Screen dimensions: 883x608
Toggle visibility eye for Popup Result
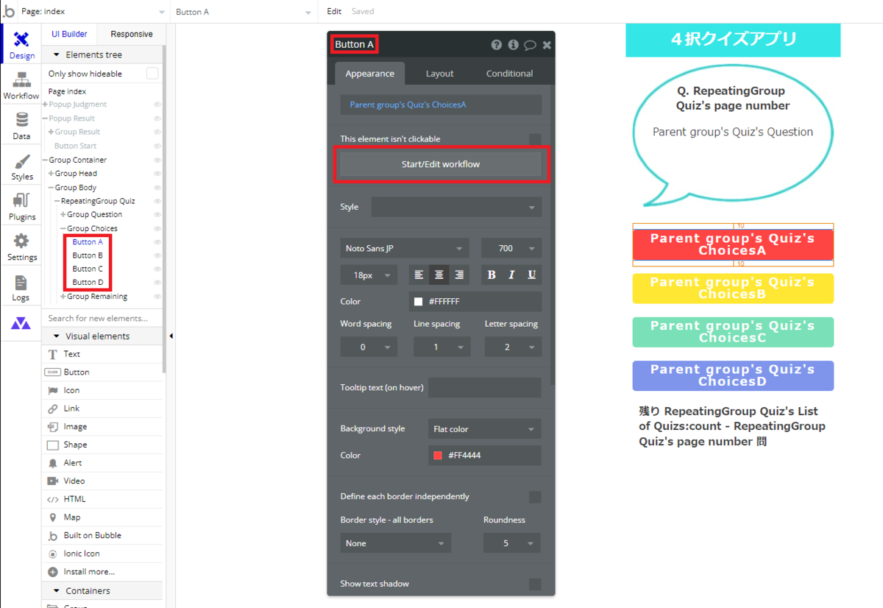point(157,119)
